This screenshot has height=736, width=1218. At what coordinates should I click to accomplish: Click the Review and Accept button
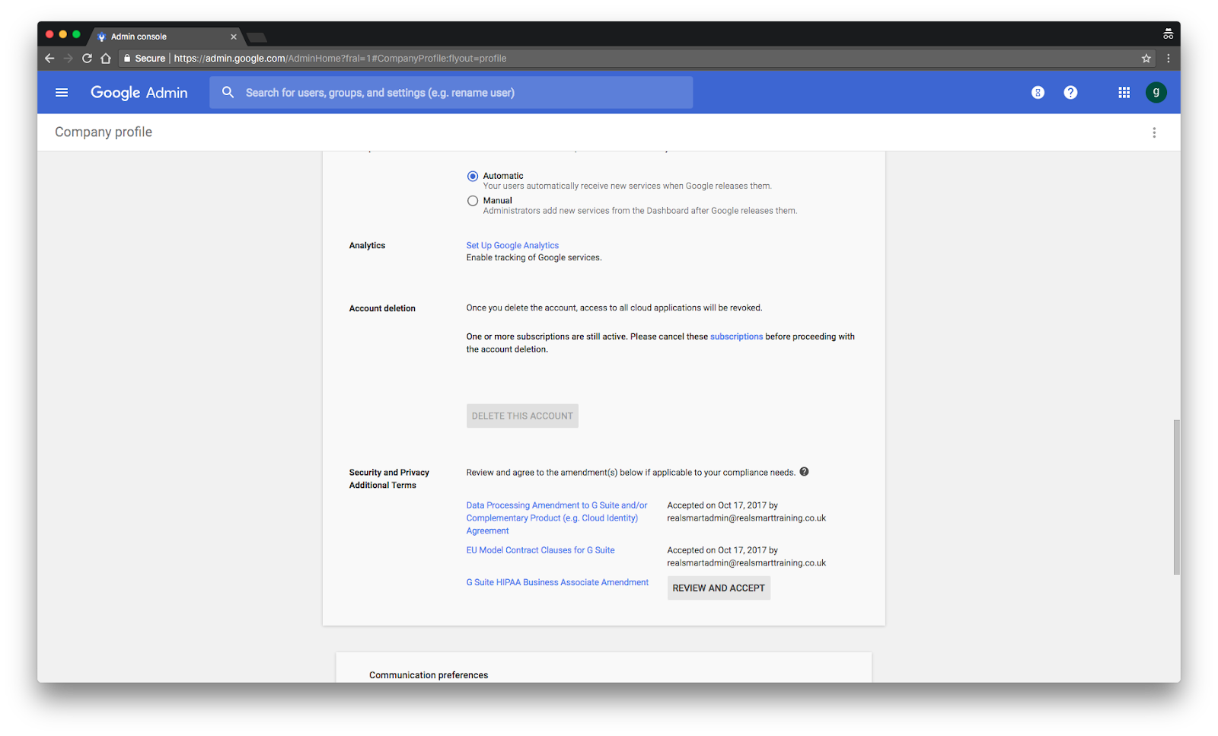[x=719, y=588]
